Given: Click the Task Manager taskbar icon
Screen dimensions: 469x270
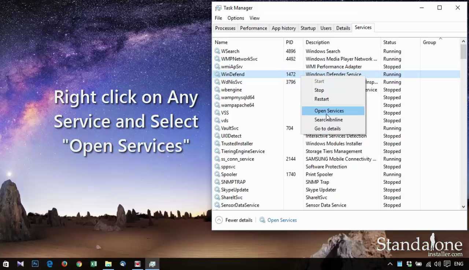Looking at the screenshot, I should (152, 264).
